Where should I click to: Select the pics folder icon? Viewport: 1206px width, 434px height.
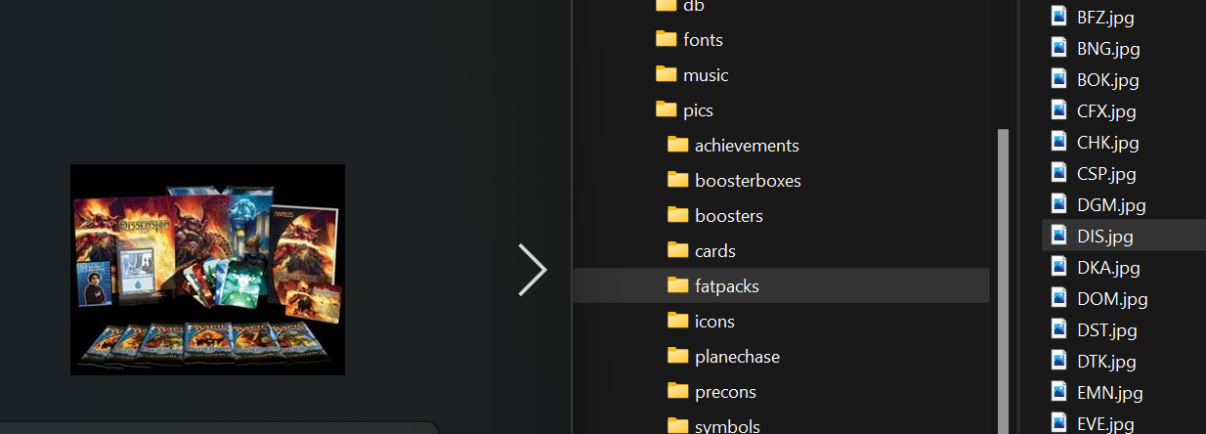[x=667, y=109]
